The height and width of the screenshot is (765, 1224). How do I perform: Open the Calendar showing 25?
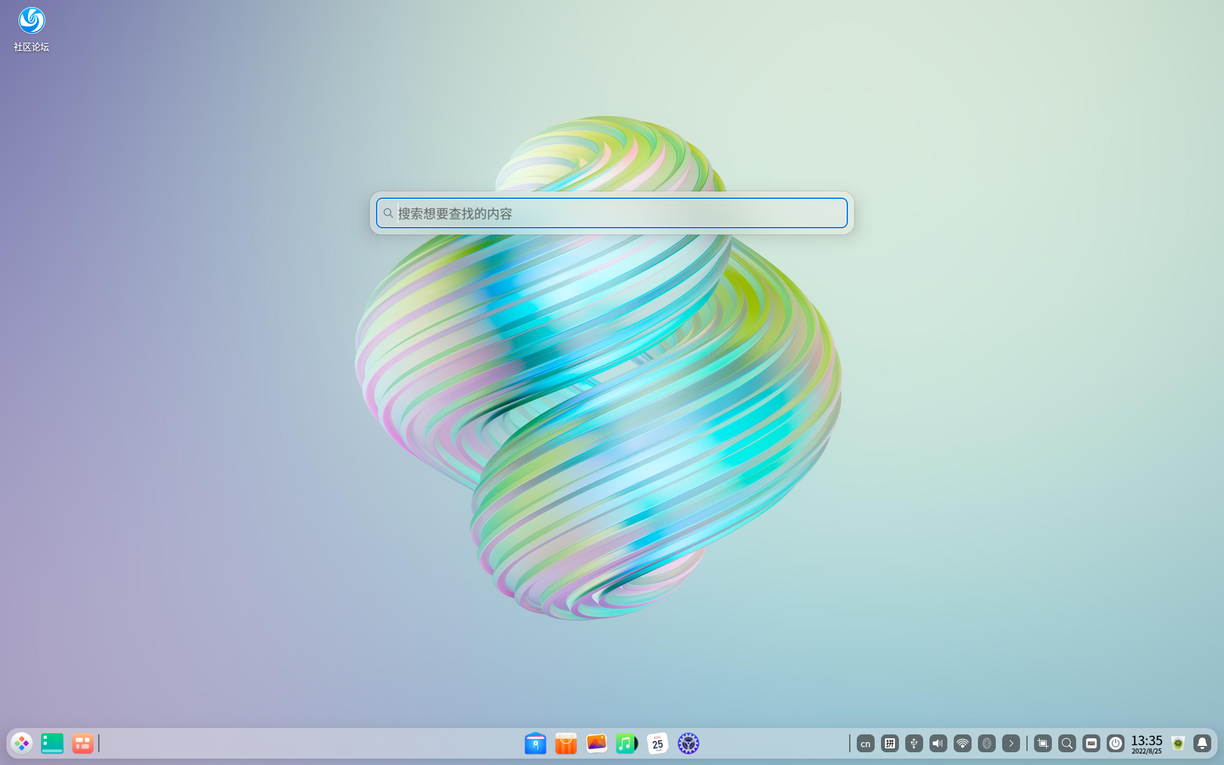[x=657, y=743]
